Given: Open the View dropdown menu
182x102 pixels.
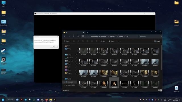Looking at the screenshot, I should 112,41.
